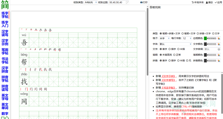Click the 清空 clear icon
Screen dimensions: 223x119
coord(207,2)
